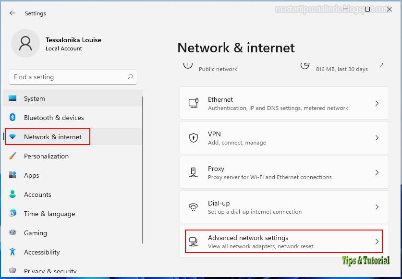Viewport: 402px width, 279px height.
Task: Click the Ethernet icon
Action: [194, 103]
